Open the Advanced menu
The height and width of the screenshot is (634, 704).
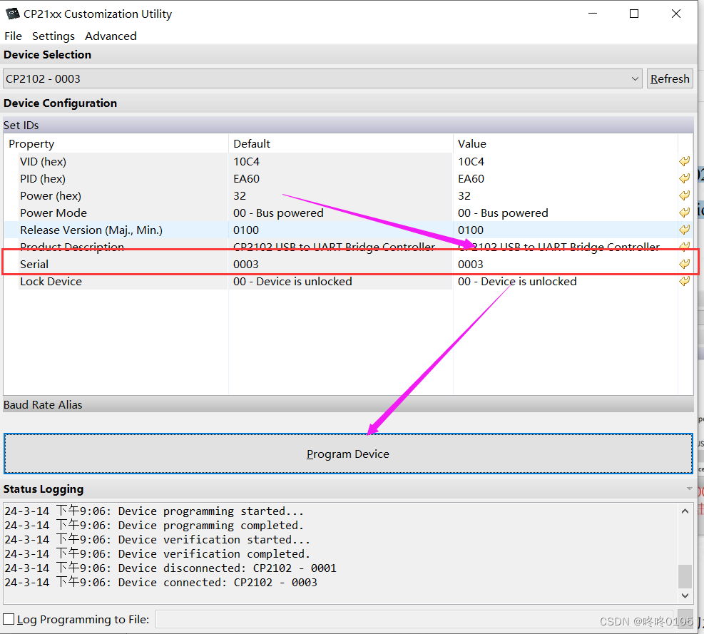[111, 36]
